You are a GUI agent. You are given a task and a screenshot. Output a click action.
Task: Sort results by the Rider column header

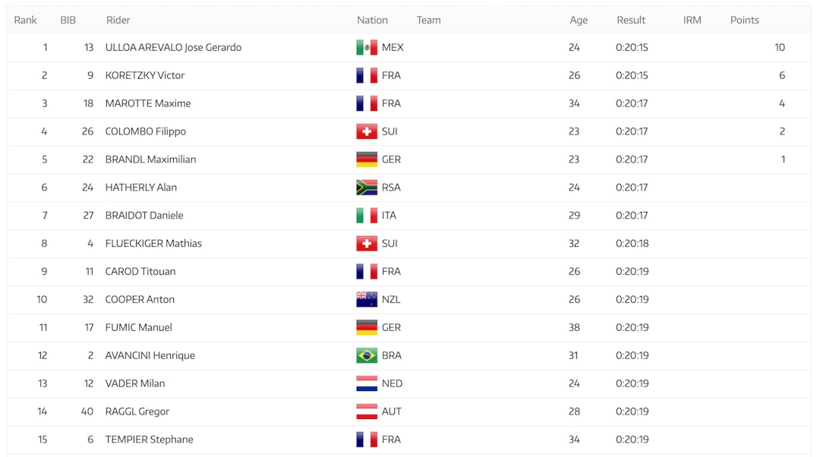pos(118,20)
